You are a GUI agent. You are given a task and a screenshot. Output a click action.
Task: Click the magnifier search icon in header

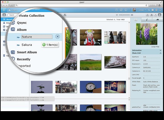[x=149, y=10]
